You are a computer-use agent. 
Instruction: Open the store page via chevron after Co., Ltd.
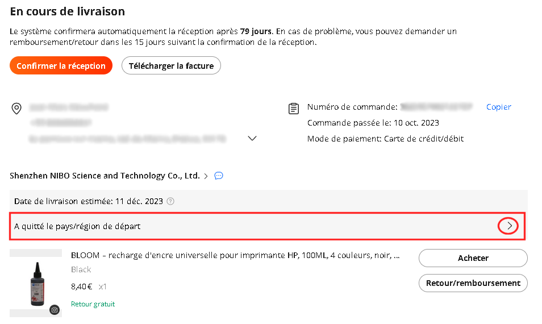click(x=206, y=176)
